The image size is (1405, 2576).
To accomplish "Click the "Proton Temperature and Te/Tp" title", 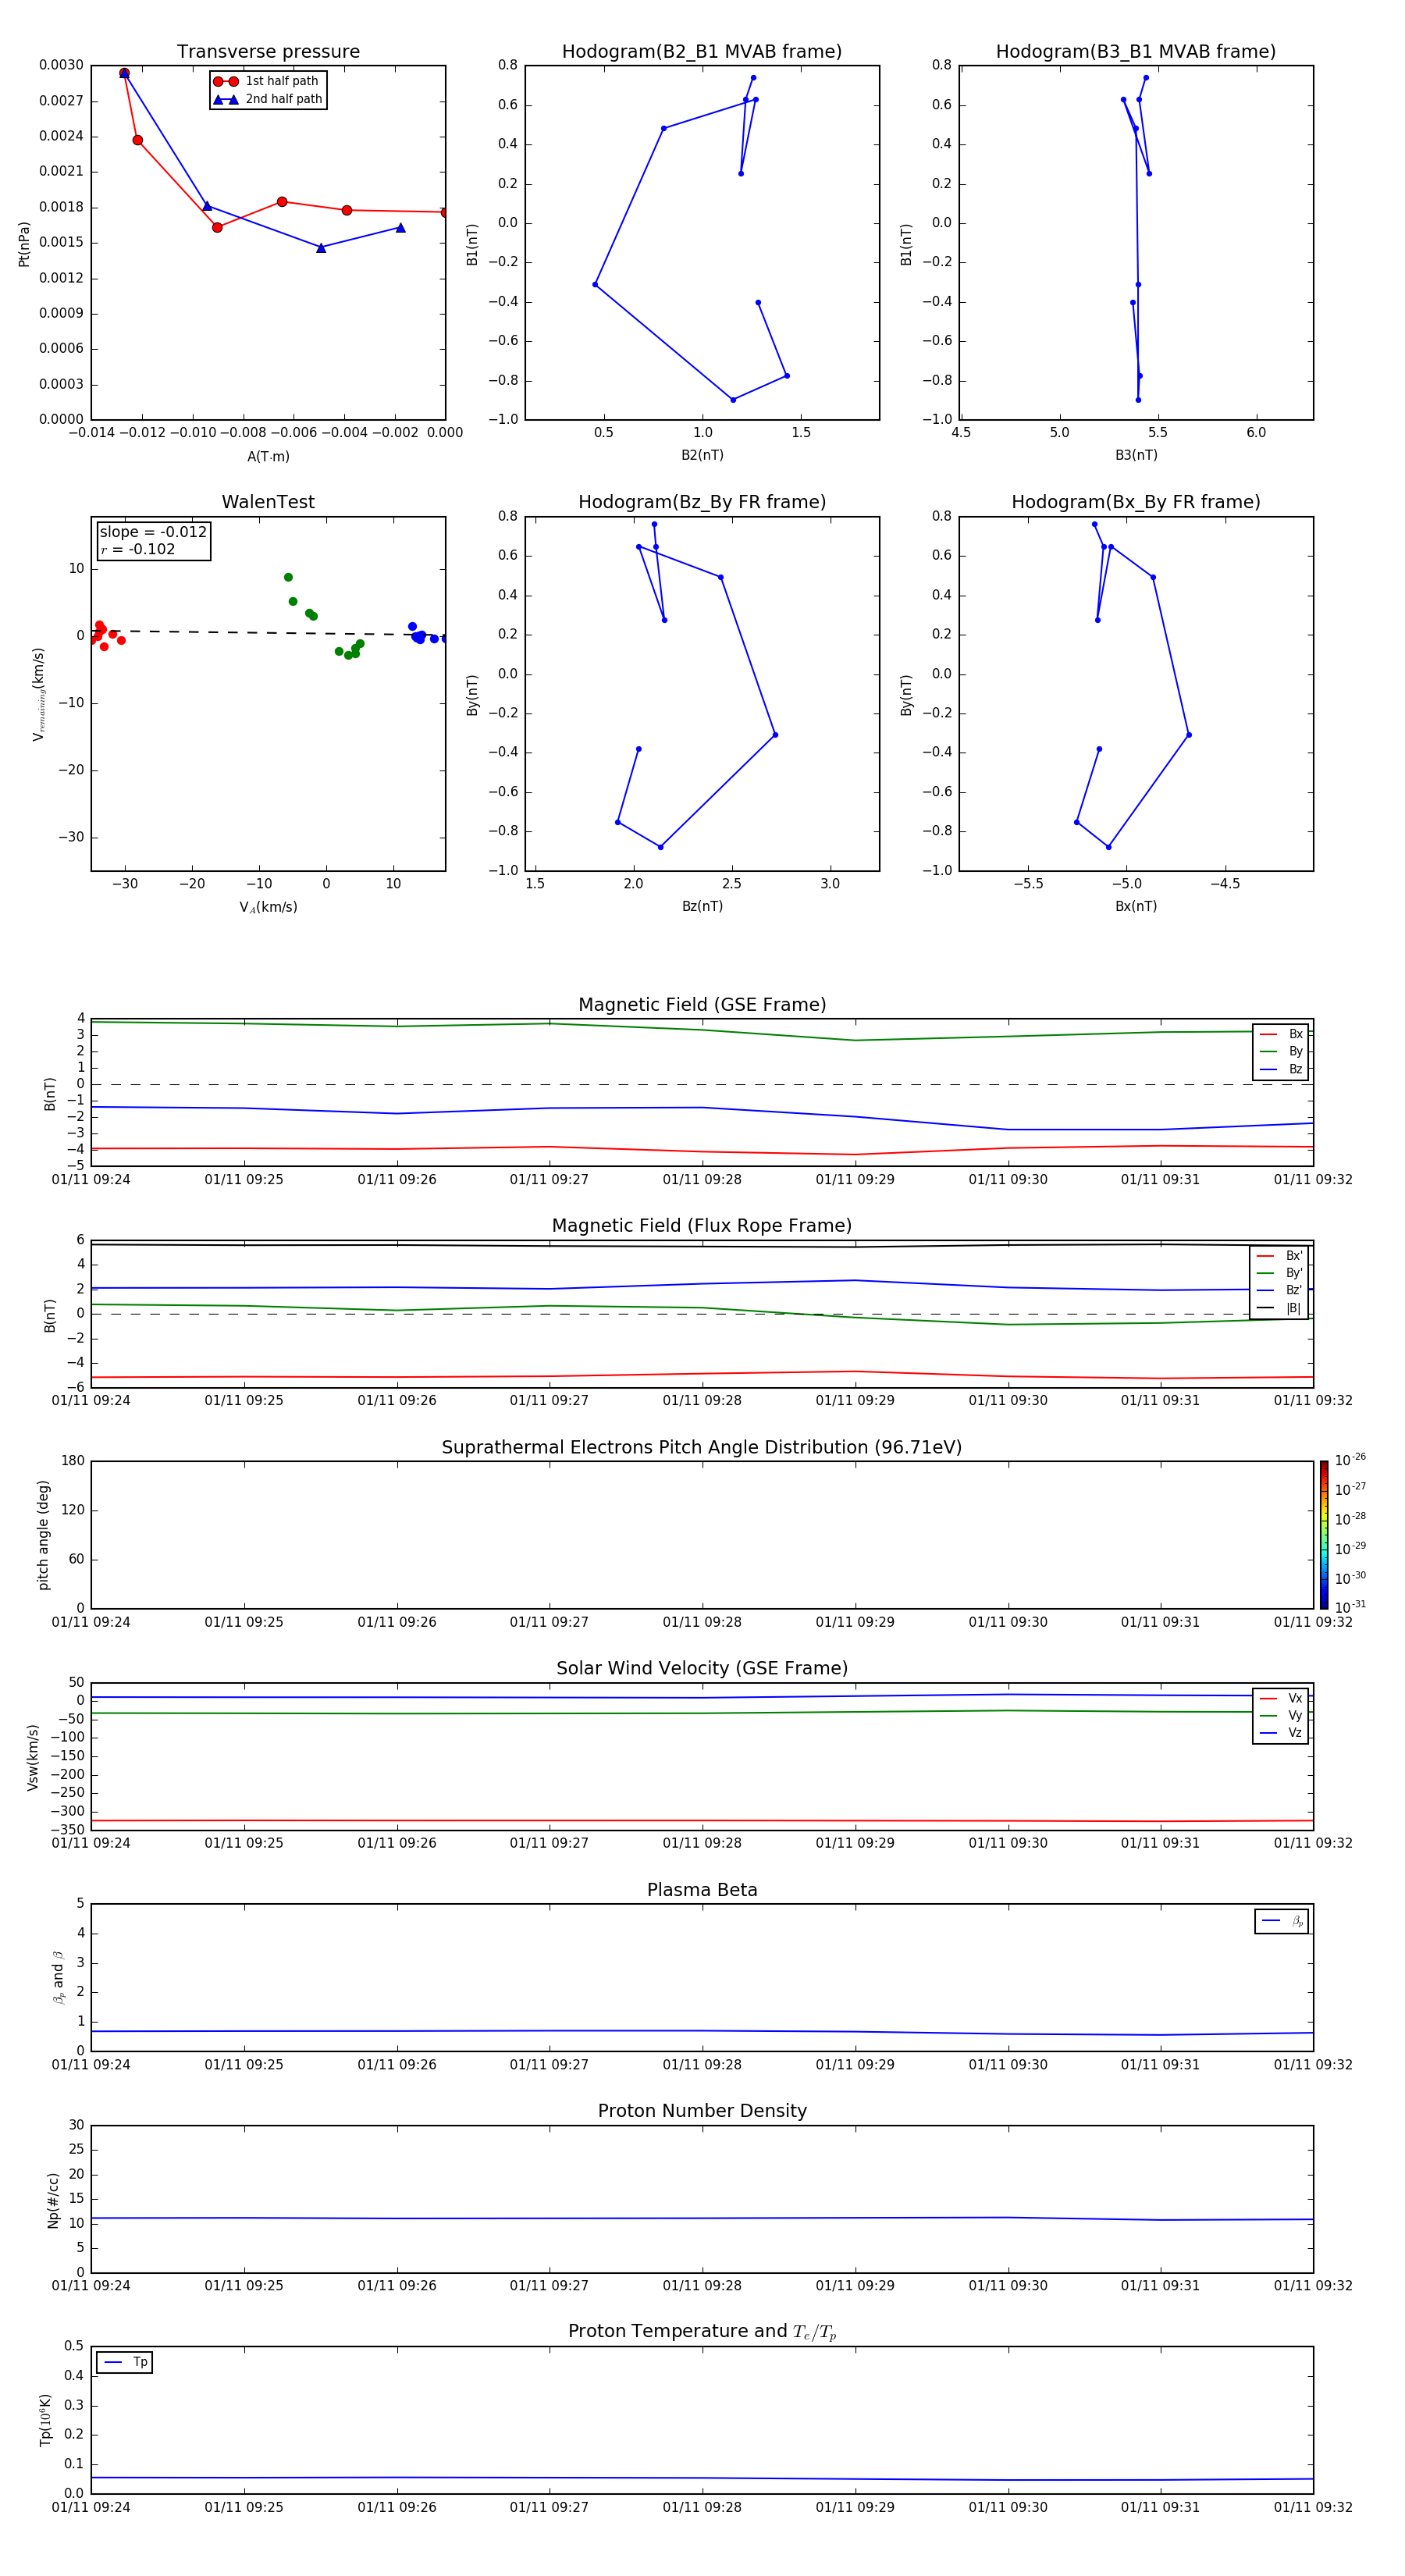I will [x=702, y=2331].
